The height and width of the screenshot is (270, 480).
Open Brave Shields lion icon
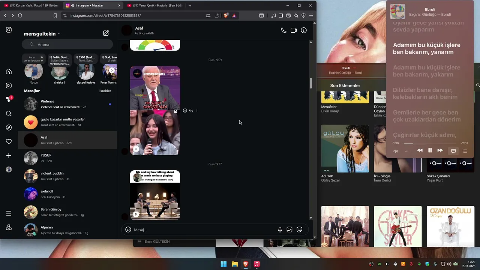226,15
